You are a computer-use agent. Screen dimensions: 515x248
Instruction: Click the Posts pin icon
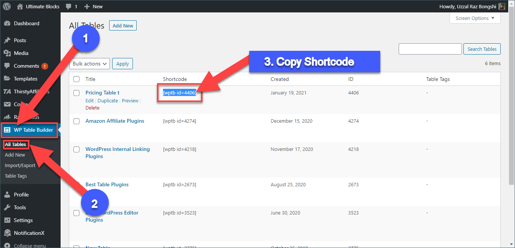[7, 40]
